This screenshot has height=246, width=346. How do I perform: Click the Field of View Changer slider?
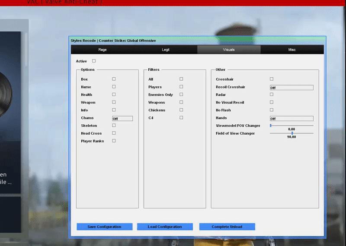pyautogui.click(x=292, y=133)
